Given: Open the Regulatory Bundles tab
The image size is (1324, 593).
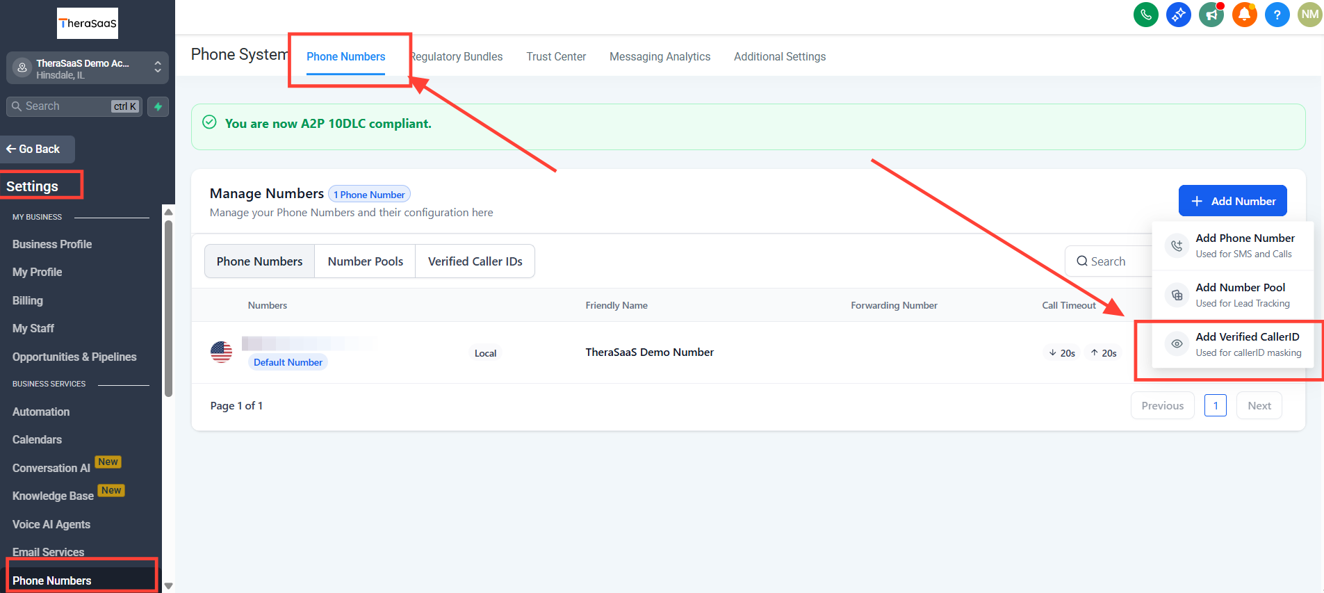Looking at the screenshot, I should point(455,56).
